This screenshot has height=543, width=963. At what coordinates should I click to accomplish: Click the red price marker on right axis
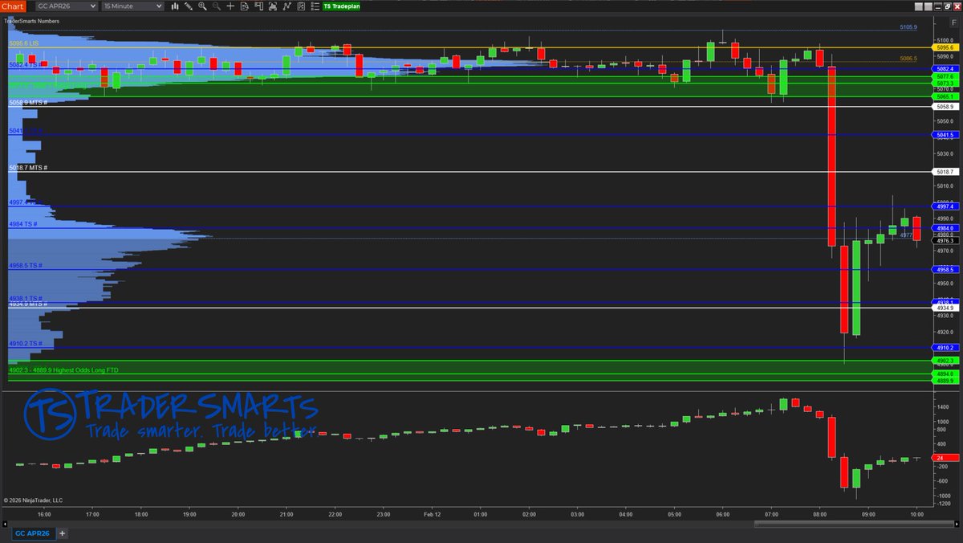(945, 459)
